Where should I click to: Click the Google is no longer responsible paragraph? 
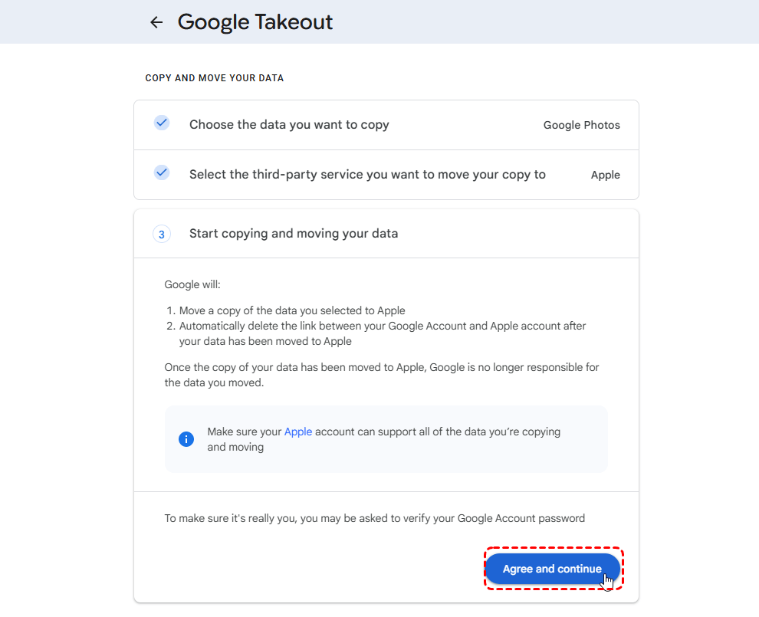coord(382,375)
